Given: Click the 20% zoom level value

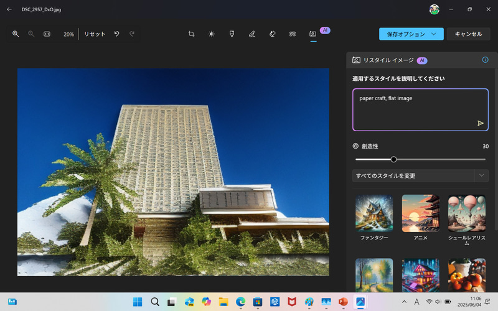Looking at the screenshot, I should 68,34.
